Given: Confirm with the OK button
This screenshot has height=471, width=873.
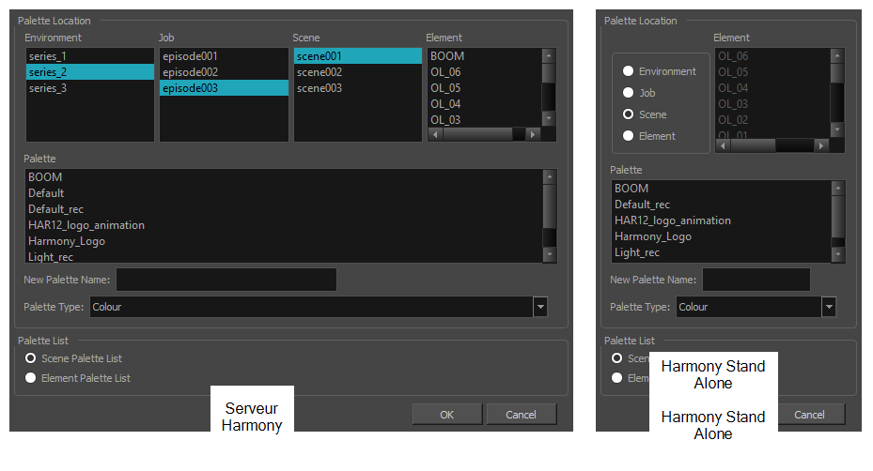Looking at the screenshot, I should click(447, 415).
